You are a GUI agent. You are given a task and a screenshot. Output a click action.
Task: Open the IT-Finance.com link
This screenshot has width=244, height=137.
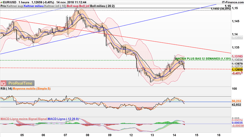(233, 3)
